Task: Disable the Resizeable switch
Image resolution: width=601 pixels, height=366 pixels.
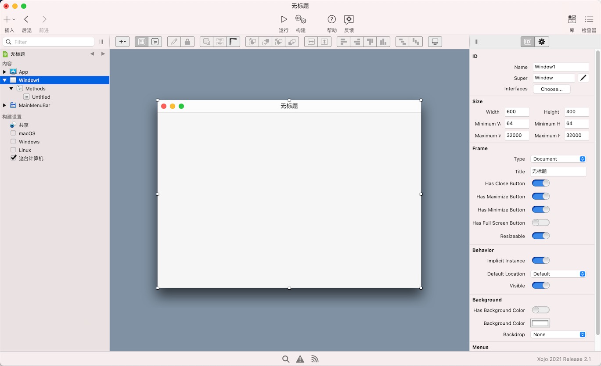Action: (540, 236)
